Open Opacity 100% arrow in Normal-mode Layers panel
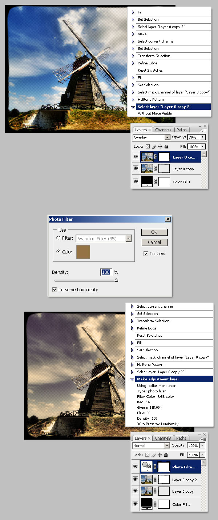This screenshot has height=520, width=218. (x=202, y=445)
